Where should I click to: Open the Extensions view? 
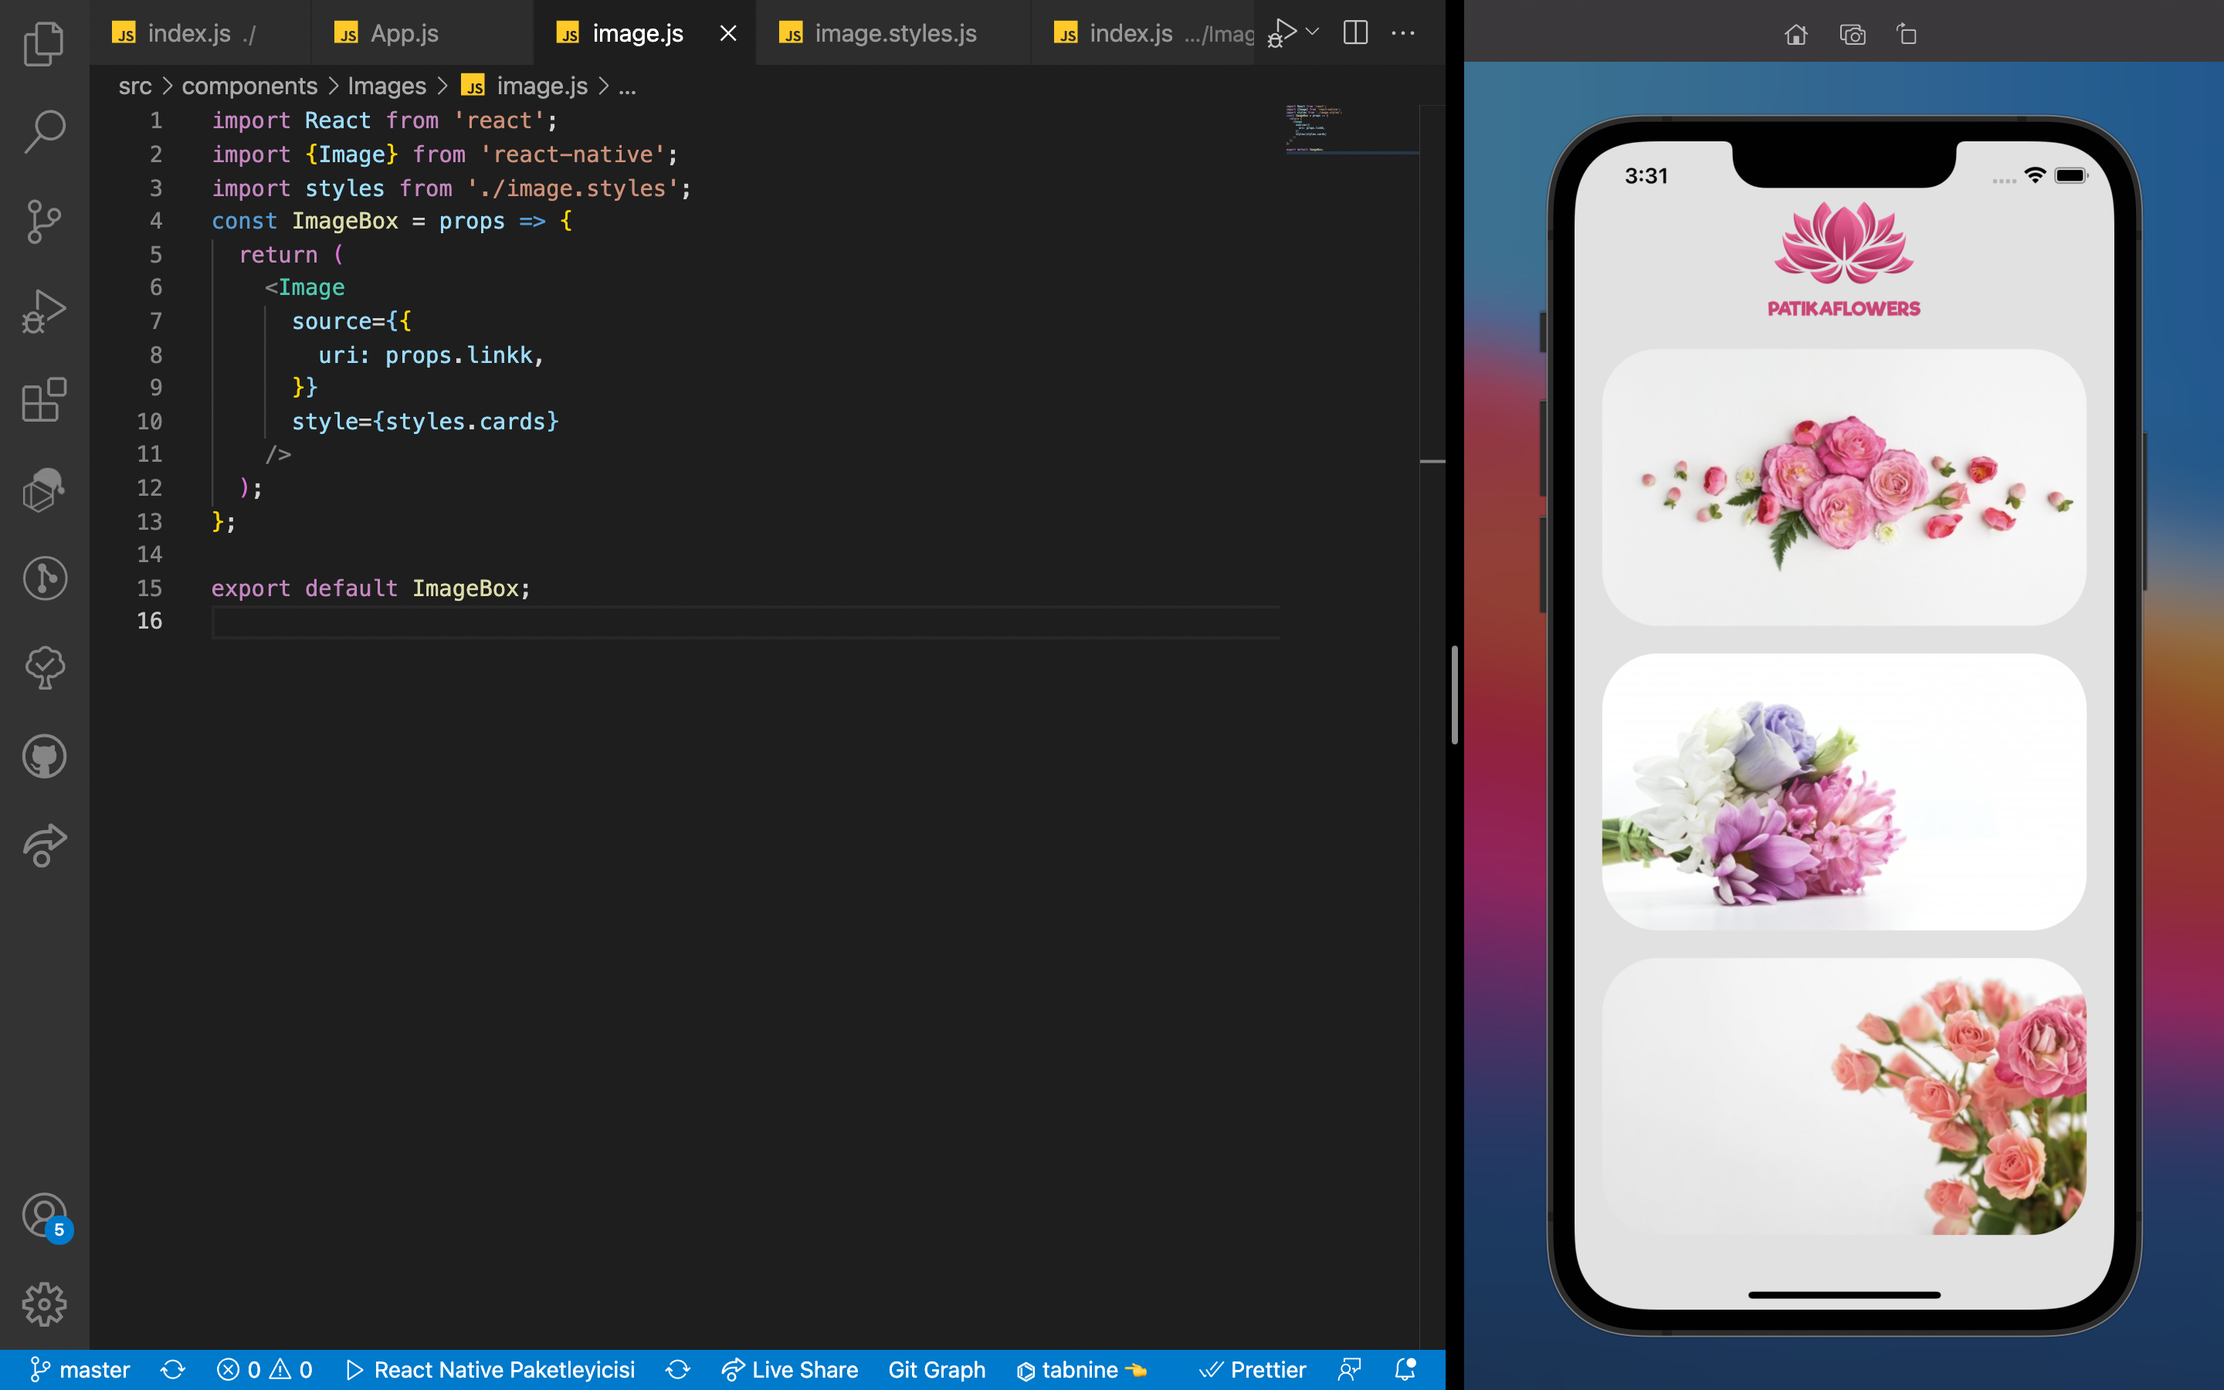(42, 400)
